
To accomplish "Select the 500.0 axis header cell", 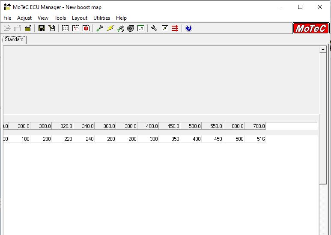I will coord(191,126).
